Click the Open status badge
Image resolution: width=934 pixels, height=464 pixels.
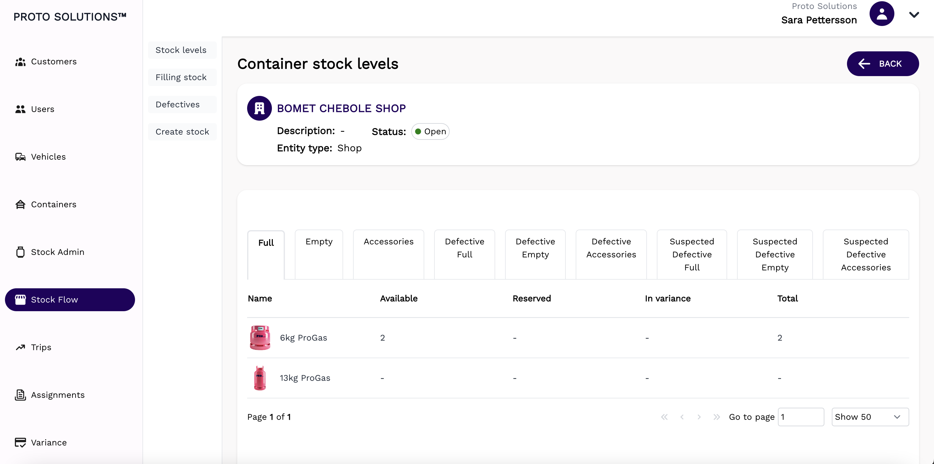coord(430,131)
